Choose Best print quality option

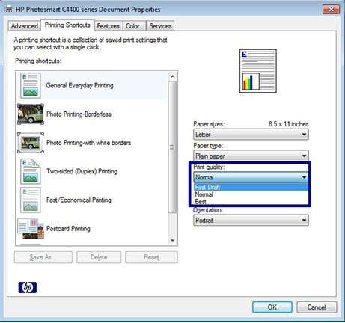coord(251,201)
